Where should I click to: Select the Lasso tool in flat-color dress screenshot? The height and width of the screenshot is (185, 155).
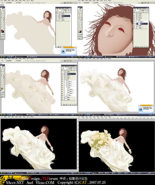[x=2, y=12]
